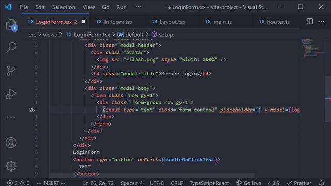
Task: Open the Go menu
Action: [106, 7]
